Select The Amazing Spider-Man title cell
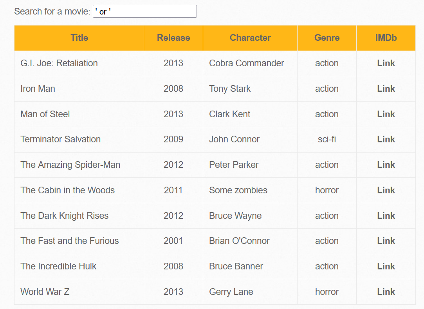 coord(79,165)
